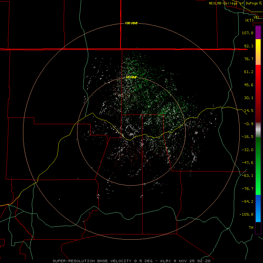Click the red segment of velocity color bar
Viewport: 263px width, 263px height.
click(258, 94)
